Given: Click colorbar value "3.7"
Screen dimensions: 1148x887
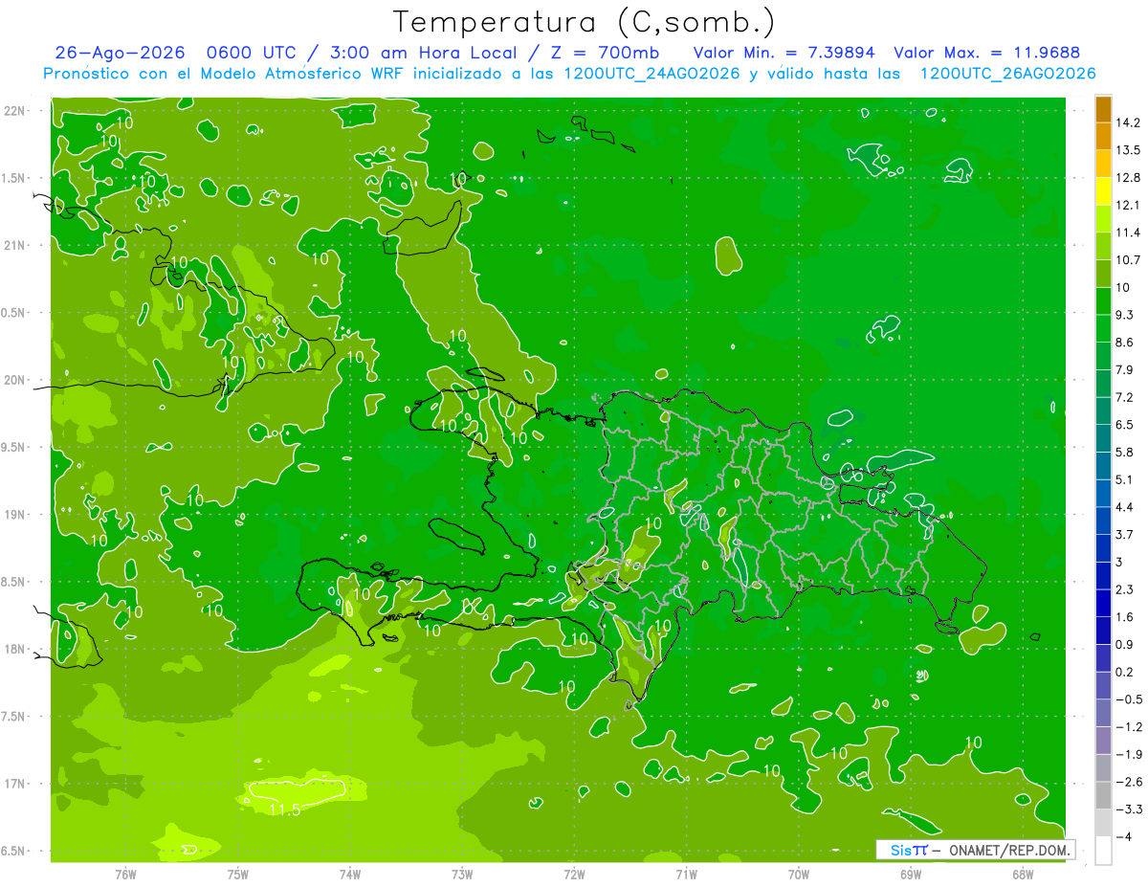Looking at the screenshot, I should (1126, 535).
